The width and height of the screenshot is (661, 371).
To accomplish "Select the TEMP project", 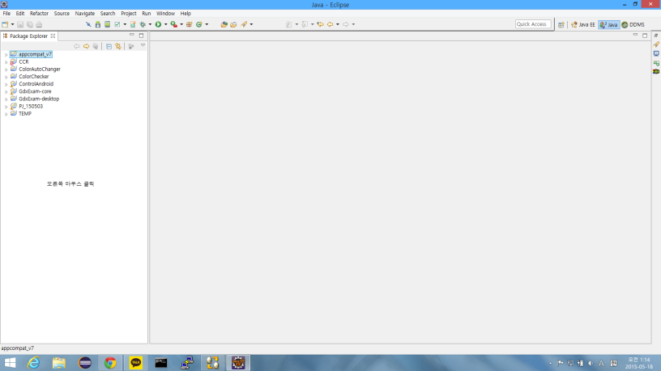I will (24, 114).
